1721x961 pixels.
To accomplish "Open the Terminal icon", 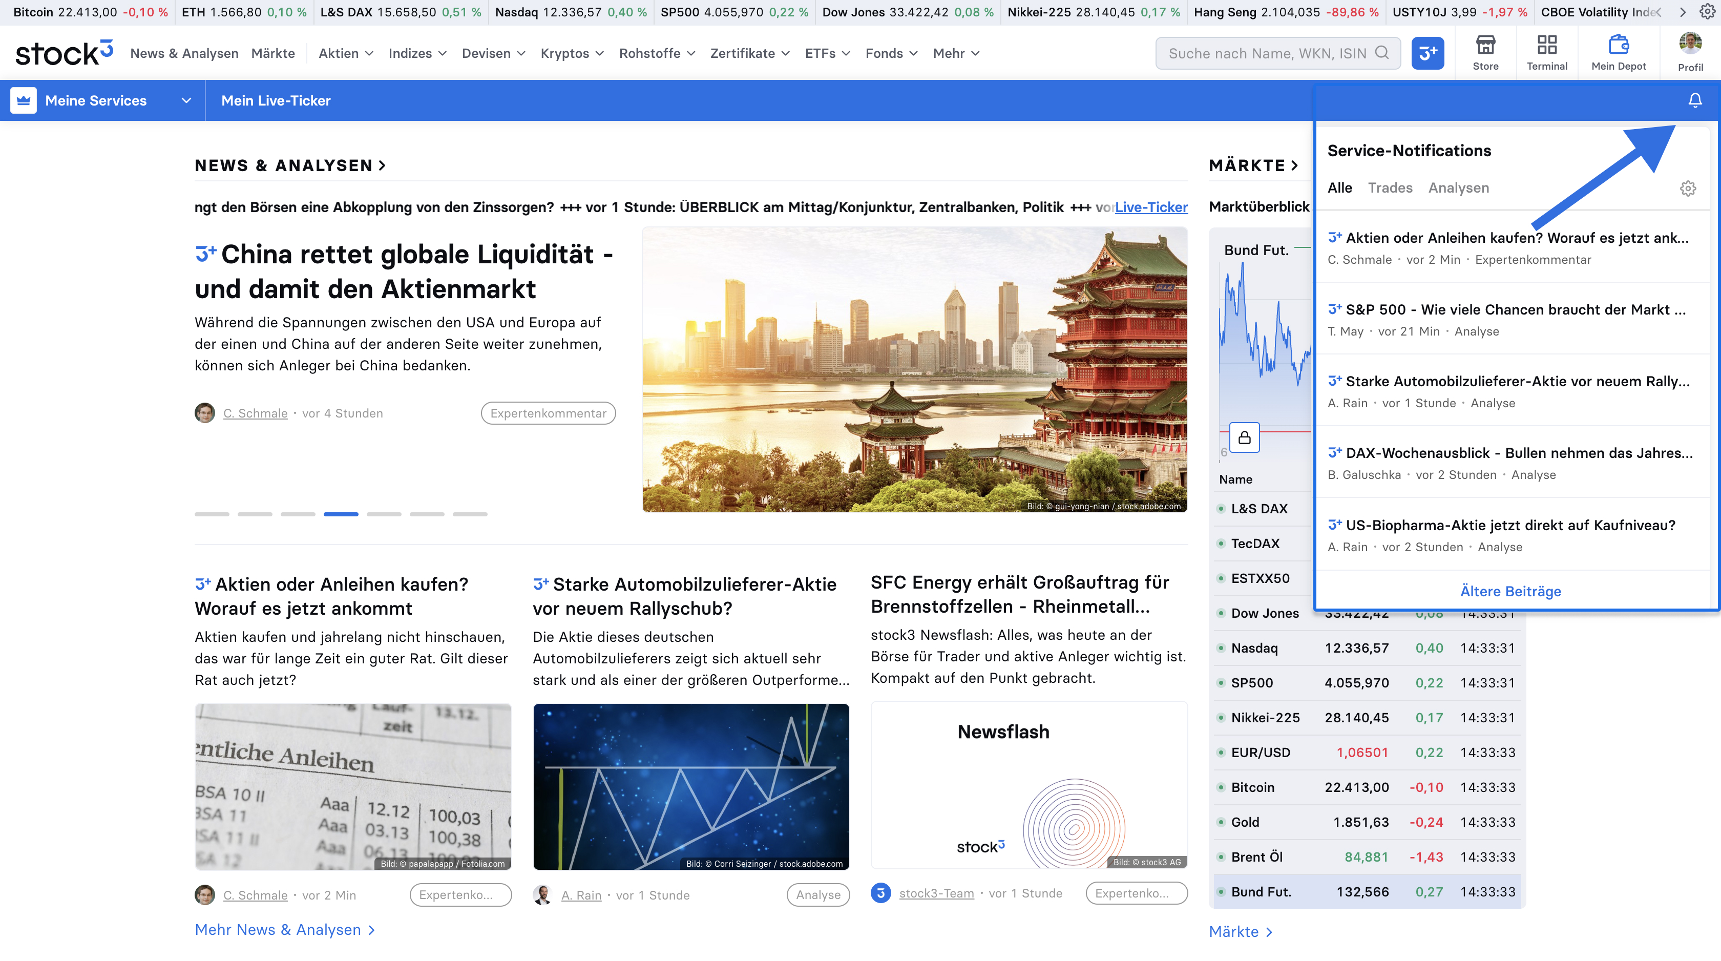I will (1547, 53).
